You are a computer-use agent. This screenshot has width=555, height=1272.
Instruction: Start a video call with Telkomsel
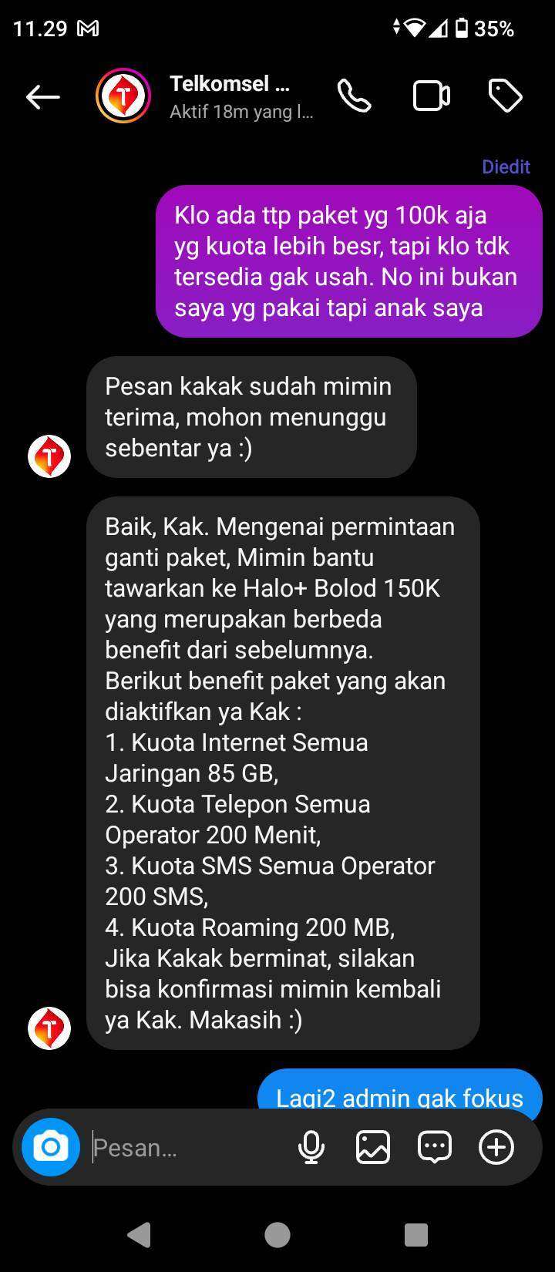click(x=432, y=96)
